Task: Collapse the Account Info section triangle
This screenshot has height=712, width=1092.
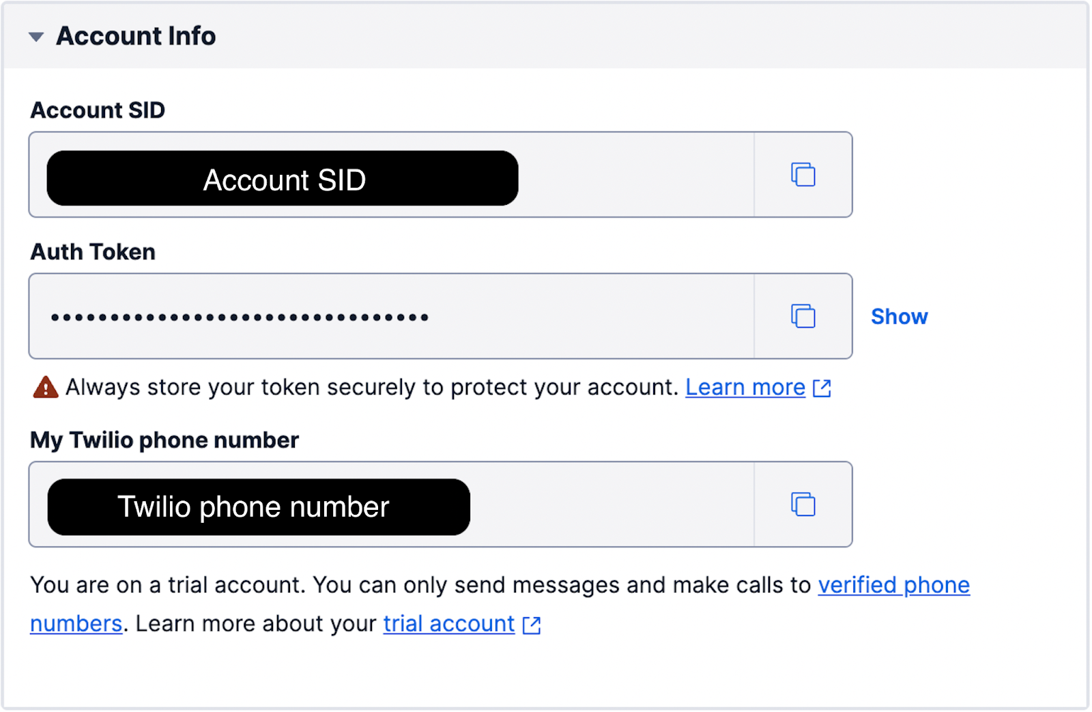Action: pyautogui.click(x=36, y=37)
